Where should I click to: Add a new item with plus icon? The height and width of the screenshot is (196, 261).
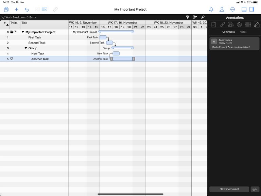[16, 10]
